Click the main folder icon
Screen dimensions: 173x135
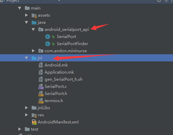click(x=27, y=8)
